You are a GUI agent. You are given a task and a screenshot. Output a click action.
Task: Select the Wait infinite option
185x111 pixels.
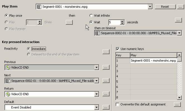91,16
